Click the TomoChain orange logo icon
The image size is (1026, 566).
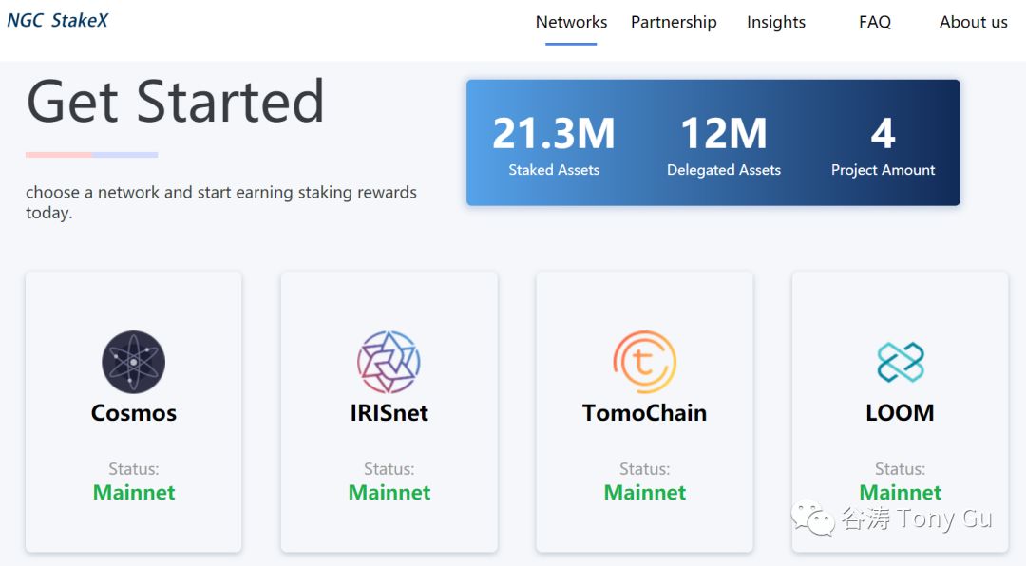click(644, 362)
